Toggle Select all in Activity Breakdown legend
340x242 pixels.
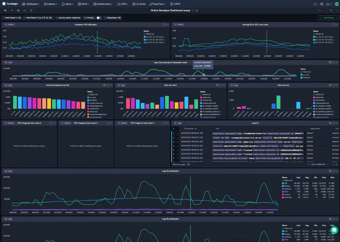pyautogui.click(x=88, y=95)
